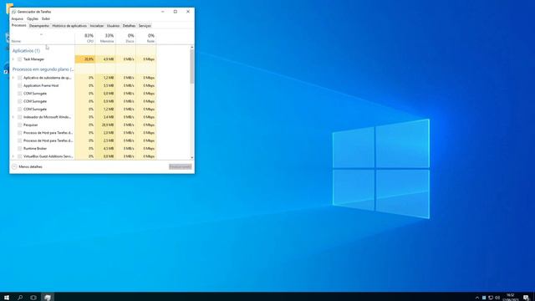535x301 pixels.
Task: Click the Processos em segundo plano header
Action: click(43, 69)
